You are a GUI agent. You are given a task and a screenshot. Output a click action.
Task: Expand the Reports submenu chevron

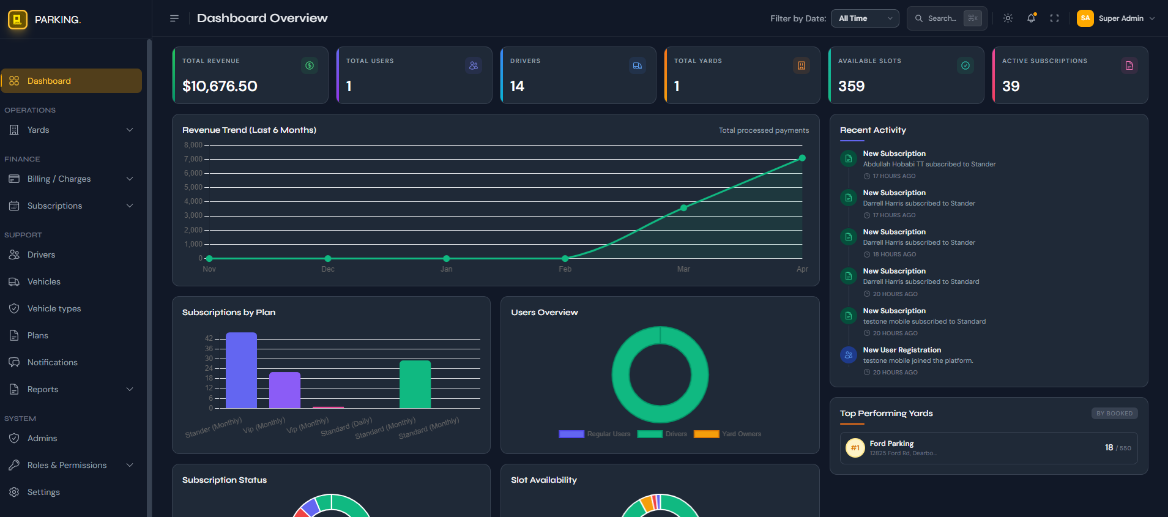(x=130, y=389)
